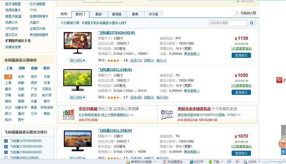Open 帖子(50) for 飞利浦239CL2SB/93
The width and height of the screenshot is (286, 164).
pos(162,97)
